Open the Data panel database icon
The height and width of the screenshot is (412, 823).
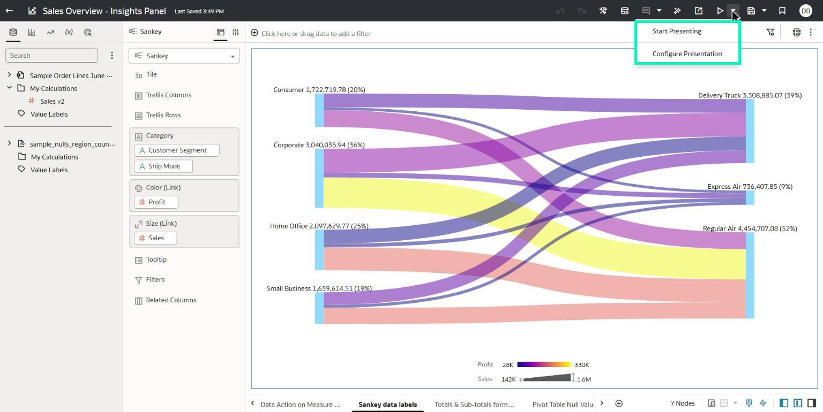(13, 32)
